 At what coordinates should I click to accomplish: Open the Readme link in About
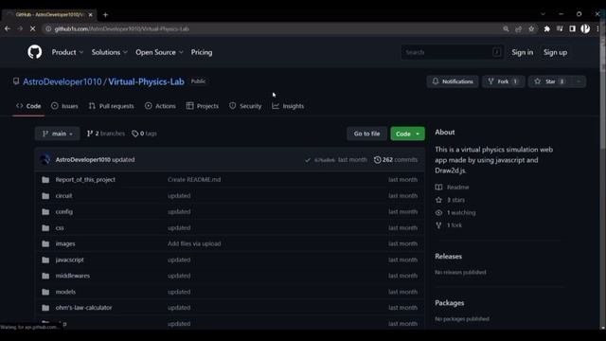(453, 188)
